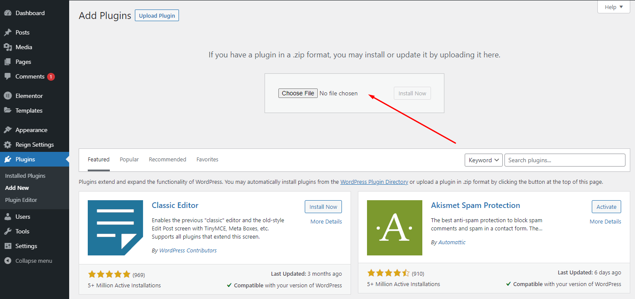Click the Templates folder icon
635x299 pixels.
pos(8,110)
